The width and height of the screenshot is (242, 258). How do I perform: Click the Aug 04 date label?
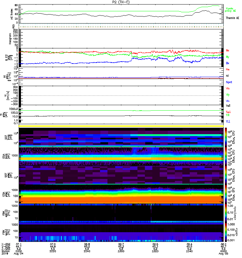[x=18, y=253]
